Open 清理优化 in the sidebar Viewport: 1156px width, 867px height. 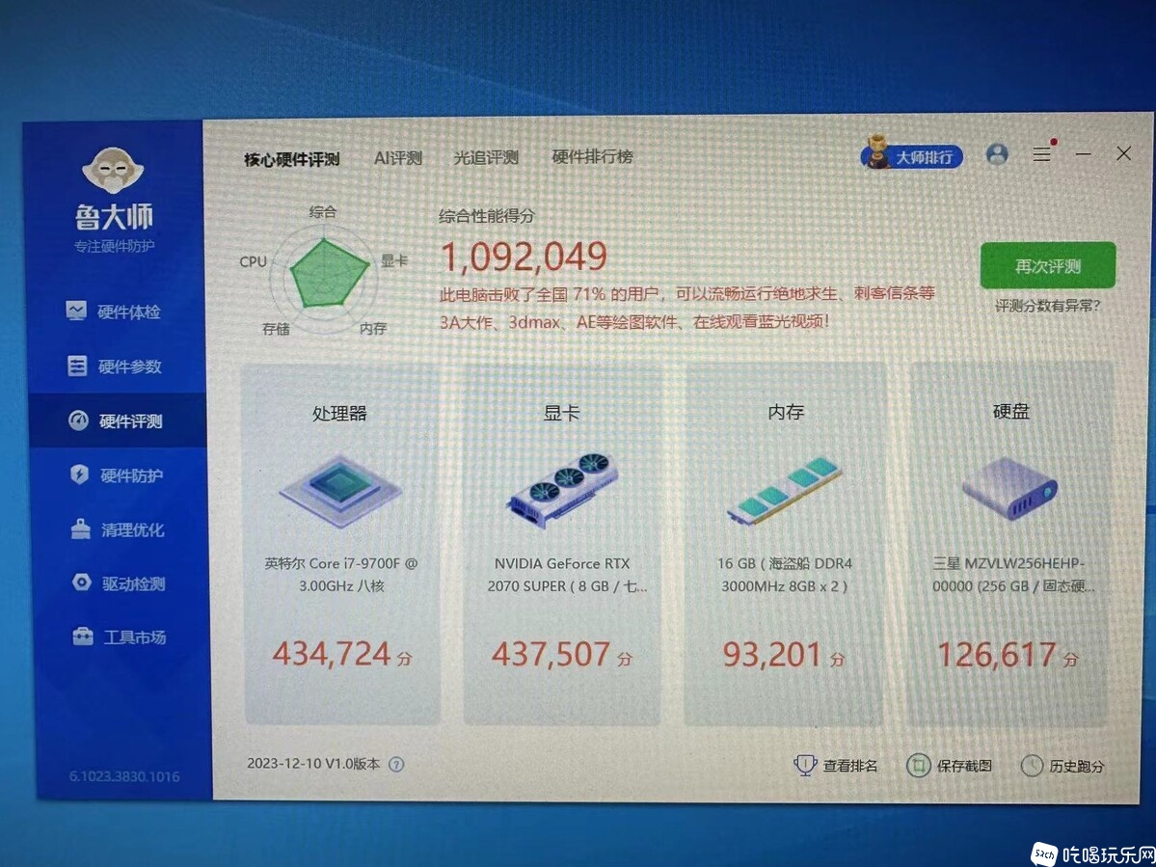pyautogui.click(x=118, y=529)
